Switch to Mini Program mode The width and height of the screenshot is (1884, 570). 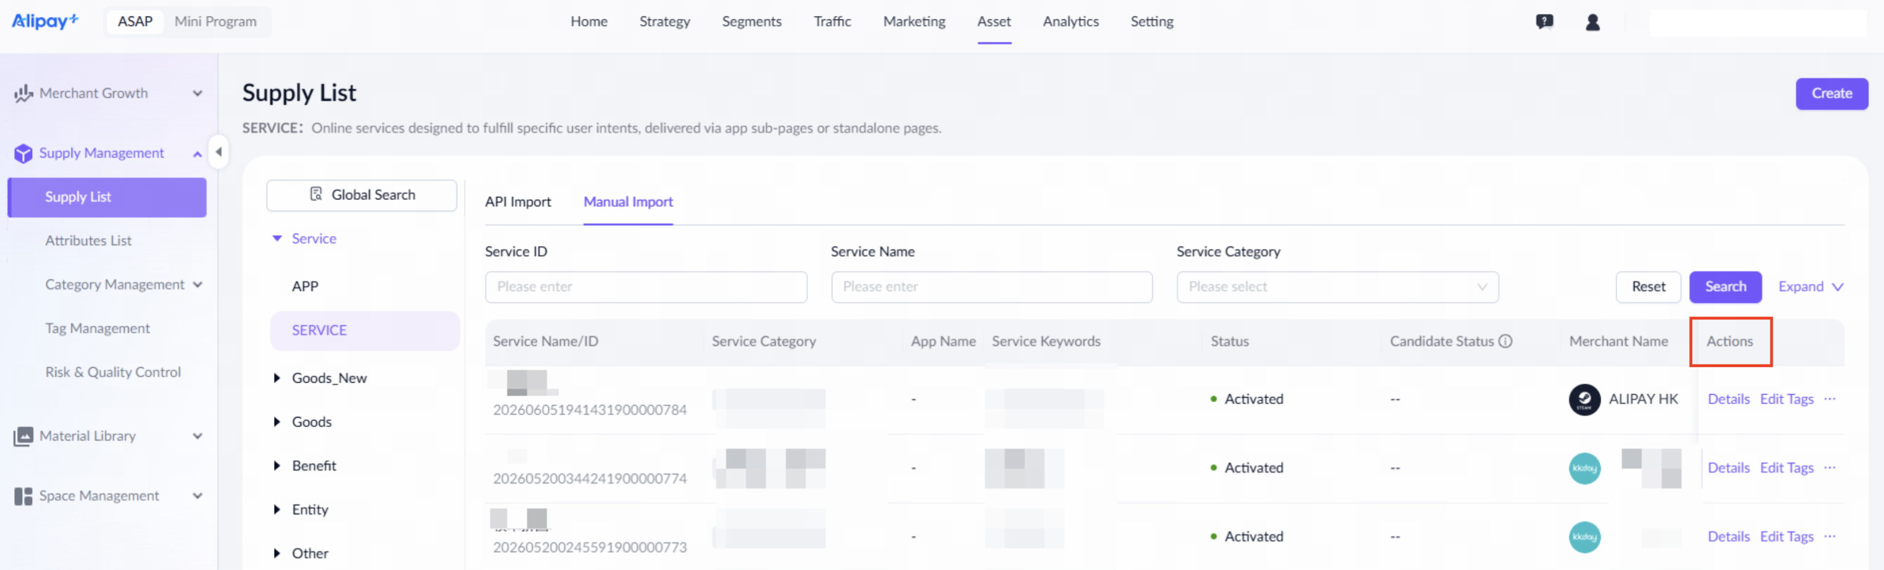tap(215, 22)
